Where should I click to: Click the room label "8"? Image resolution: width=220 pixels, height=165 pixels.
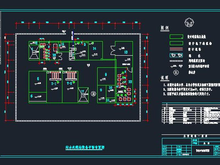point(106,74)
